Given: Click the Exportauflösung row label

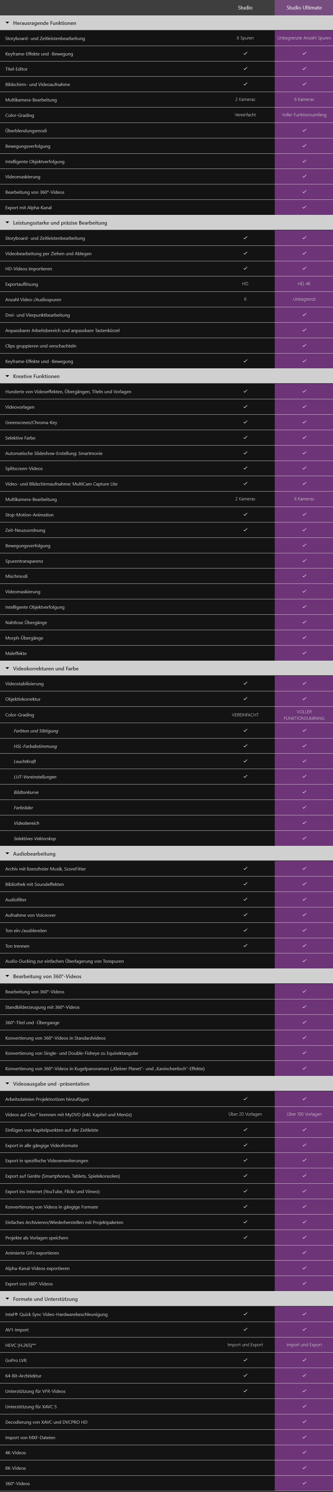Looking at the screenshot, I should click(x=21, y=284).
